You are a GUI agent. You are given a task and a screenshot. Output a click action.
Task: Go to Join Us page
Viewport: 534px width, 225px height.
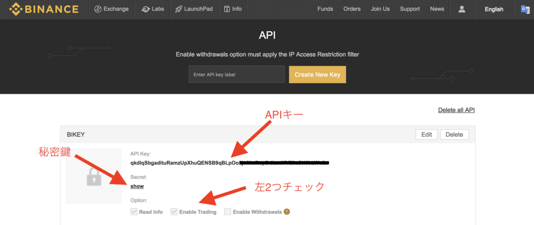tap(380, 9)
